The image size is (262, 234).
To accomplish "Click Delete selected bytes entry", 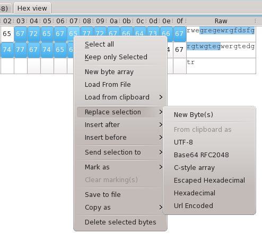I will coord(120,222).
